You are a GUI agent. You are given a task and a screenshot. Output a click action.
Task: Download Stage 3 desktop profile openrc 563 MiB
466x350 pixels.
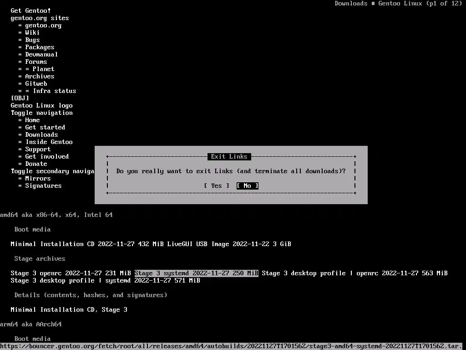pos(355,273)
